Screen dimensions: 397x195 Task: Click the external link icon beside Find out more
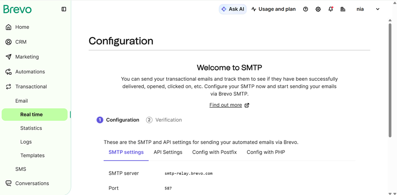[x=247, y=105]
